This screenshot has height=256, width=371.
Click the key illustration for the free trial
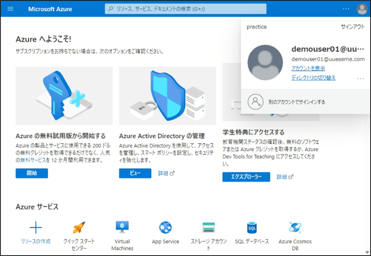[x=64, y=96]
